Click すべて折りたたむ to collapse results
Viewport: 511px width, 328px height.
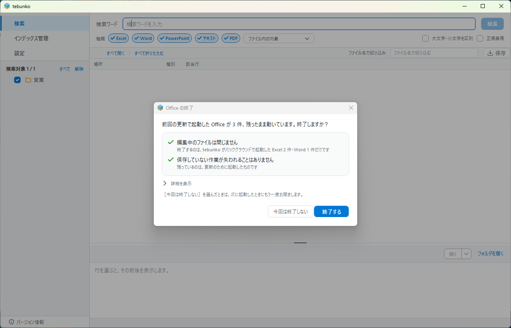coord(149,53)
